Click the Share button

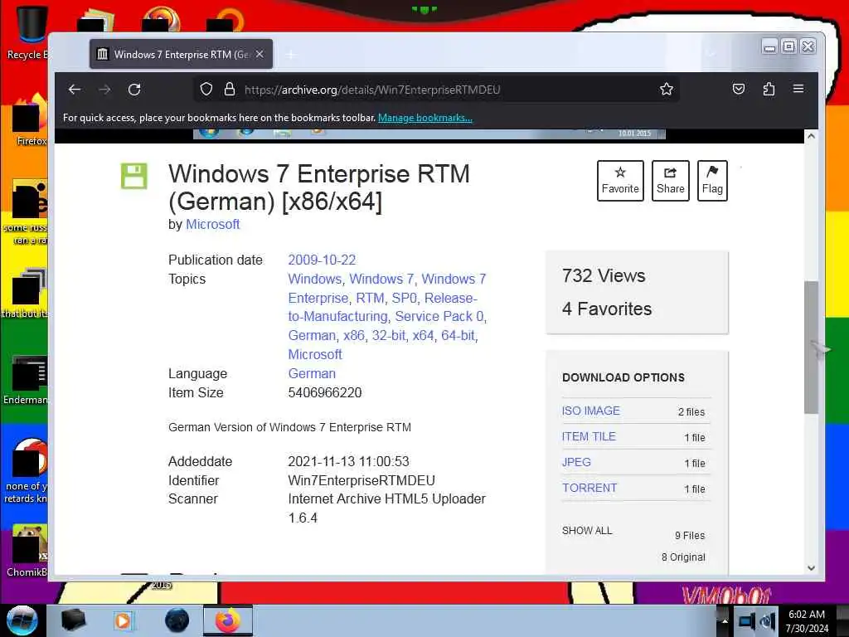pos(670,180)
